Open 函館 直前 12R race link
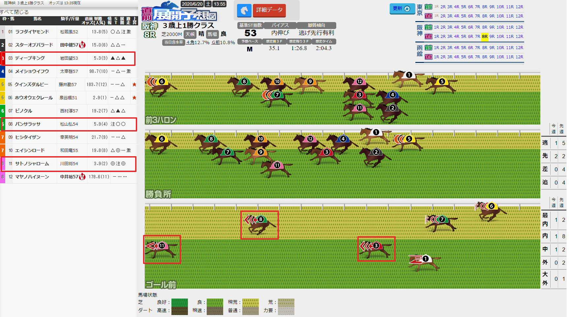 (x=519, y=57)
